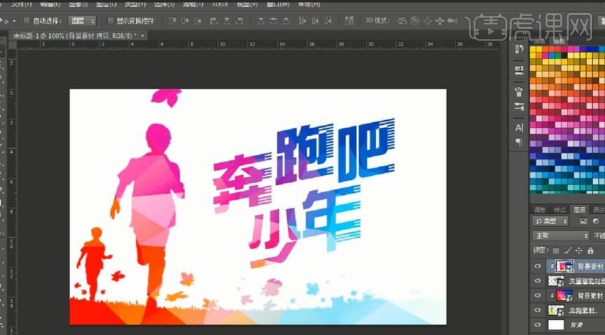Select the 矢量智能对象 layer thumbnail
The image size is (605, 335).
click(x=557, y=281)
